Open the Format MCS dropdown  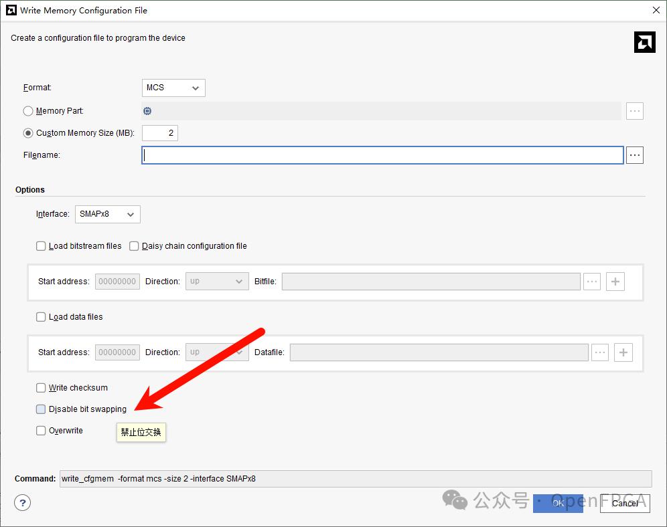pos(173,88)
